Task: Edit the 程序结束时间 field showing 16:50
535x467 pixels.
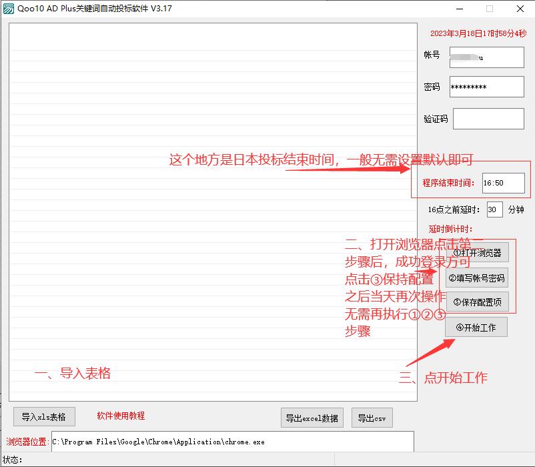Action: pos(503,183)
